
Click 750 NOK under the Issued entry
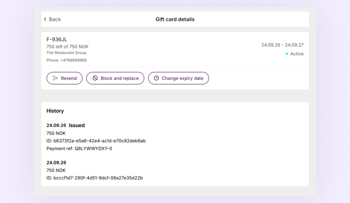click(56, 134)
